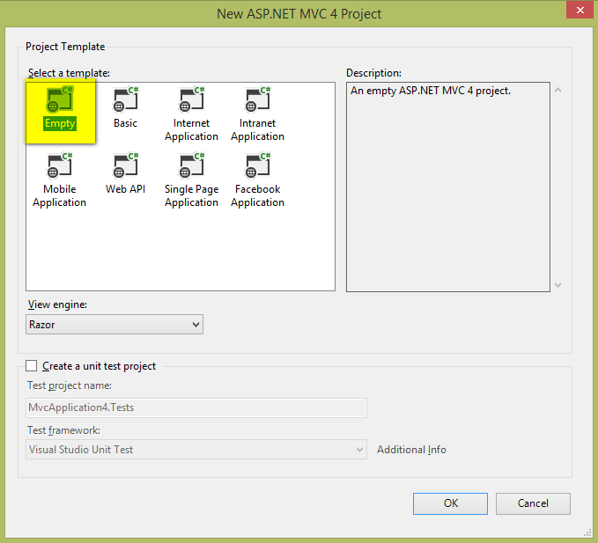Pick the Web API template icon
The width and height of the screenshot is (598, 543).
126,165
